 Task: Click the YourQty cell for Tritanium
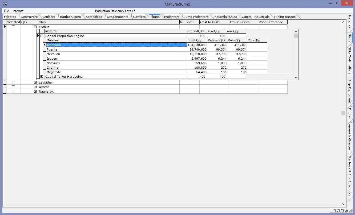tap(257, 45)
